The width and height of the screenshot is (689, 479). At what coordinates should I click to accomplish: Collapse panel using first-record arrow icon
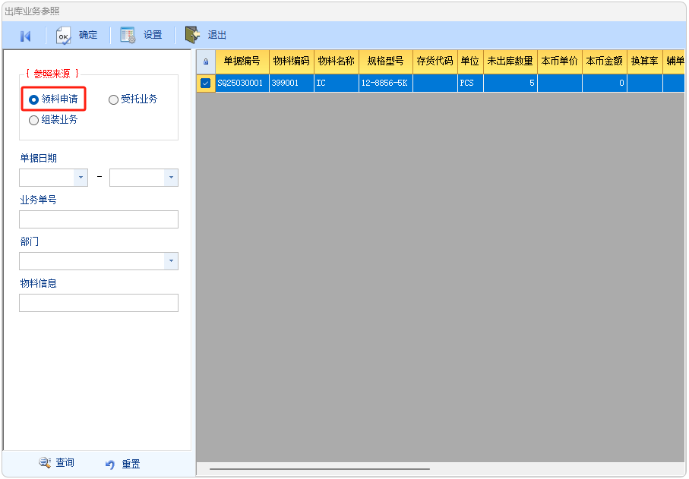[x=26, y=36]
